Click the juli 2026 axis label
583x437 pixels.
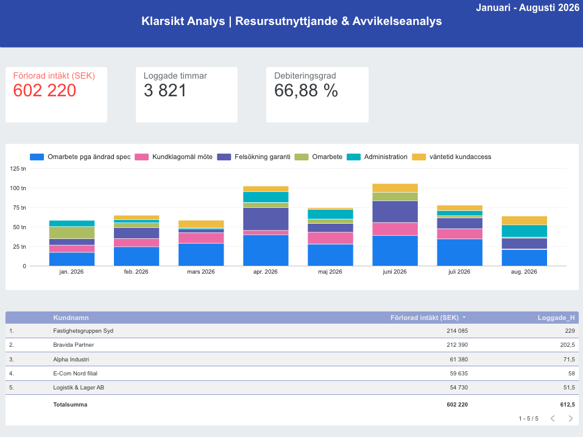459,272
